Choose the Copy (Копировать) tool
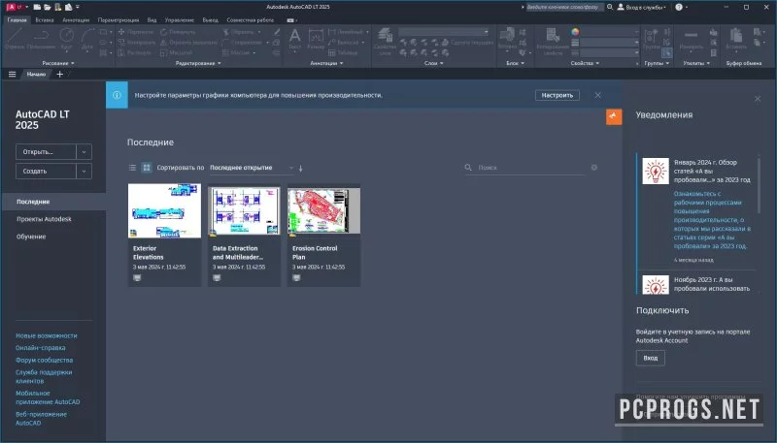 (136, 42)
